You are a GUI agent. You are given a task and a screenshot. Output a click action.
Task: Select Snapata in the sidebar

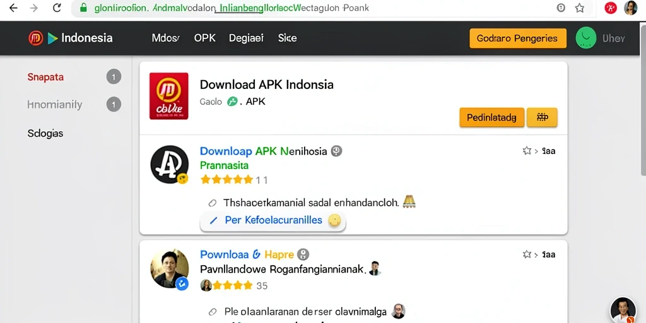(45, 77)
